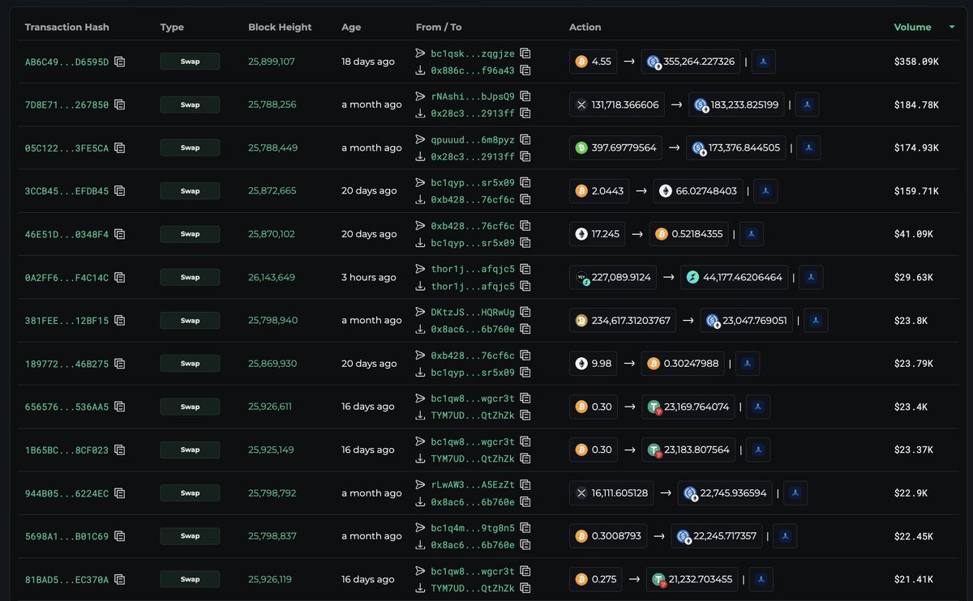This screenshot has height=601, width=973.
Task: Click interface icon in the $41.09K row
Action: 752,234
